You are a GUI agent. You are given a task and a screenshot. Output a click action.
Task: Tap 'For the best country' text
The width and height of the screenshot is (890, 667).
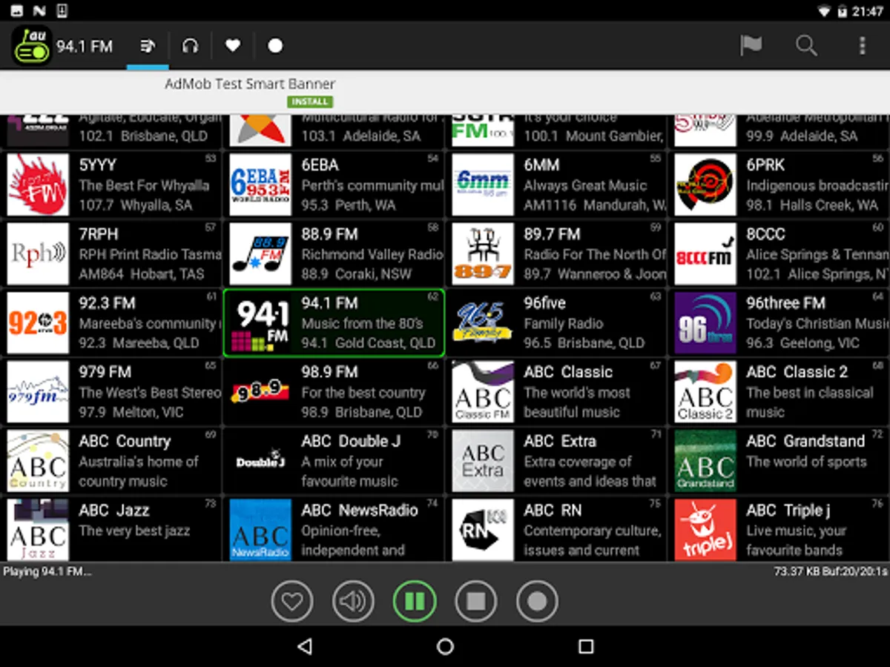click(x=363, y=393)
